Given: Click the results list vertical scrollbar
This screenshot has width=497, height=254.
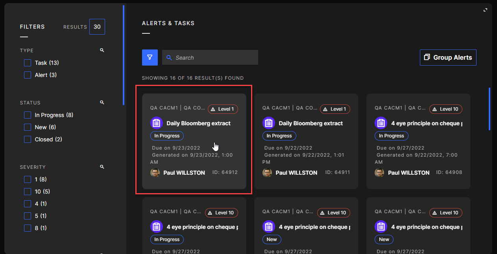Looking at the screenshot, I should pos(489,109).
